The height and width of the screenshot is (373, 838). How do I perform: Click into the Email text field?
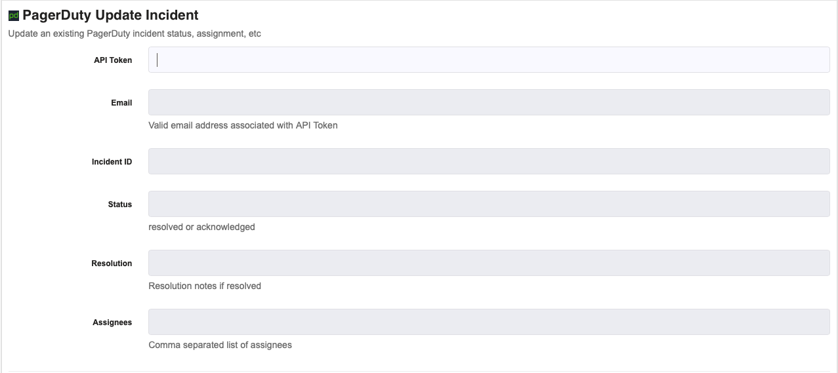pos(489,102)
